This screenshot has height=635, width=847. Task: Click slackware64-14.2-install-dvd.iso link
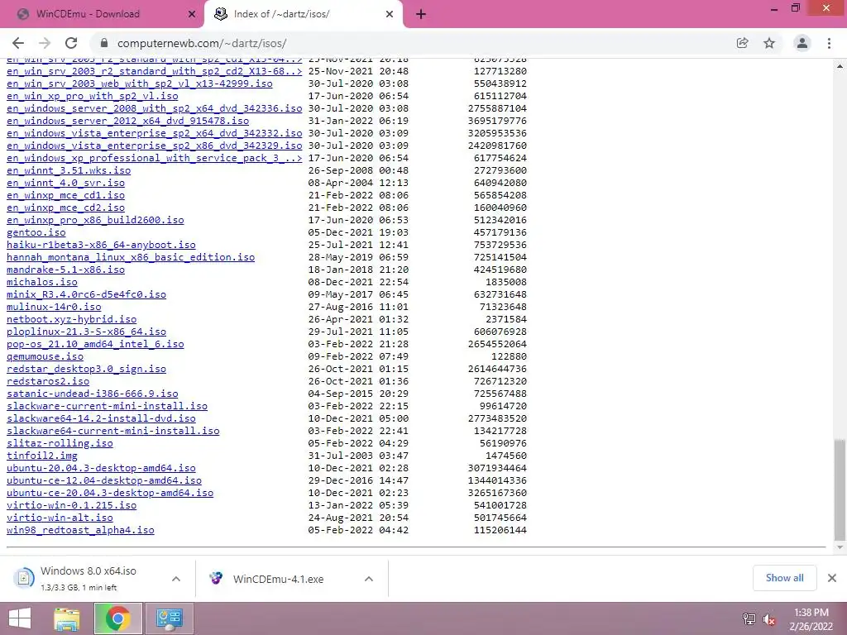101,418
